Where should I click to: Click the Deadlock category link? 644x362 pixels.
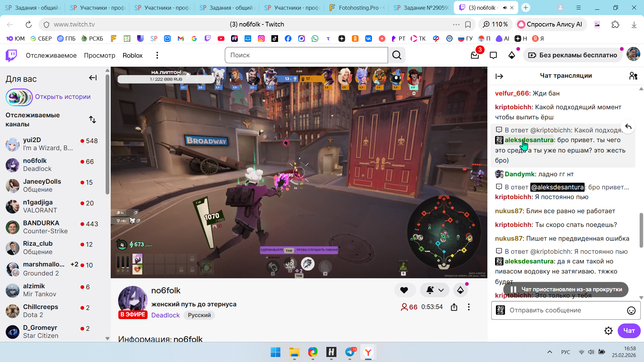(x=165, y=315)
